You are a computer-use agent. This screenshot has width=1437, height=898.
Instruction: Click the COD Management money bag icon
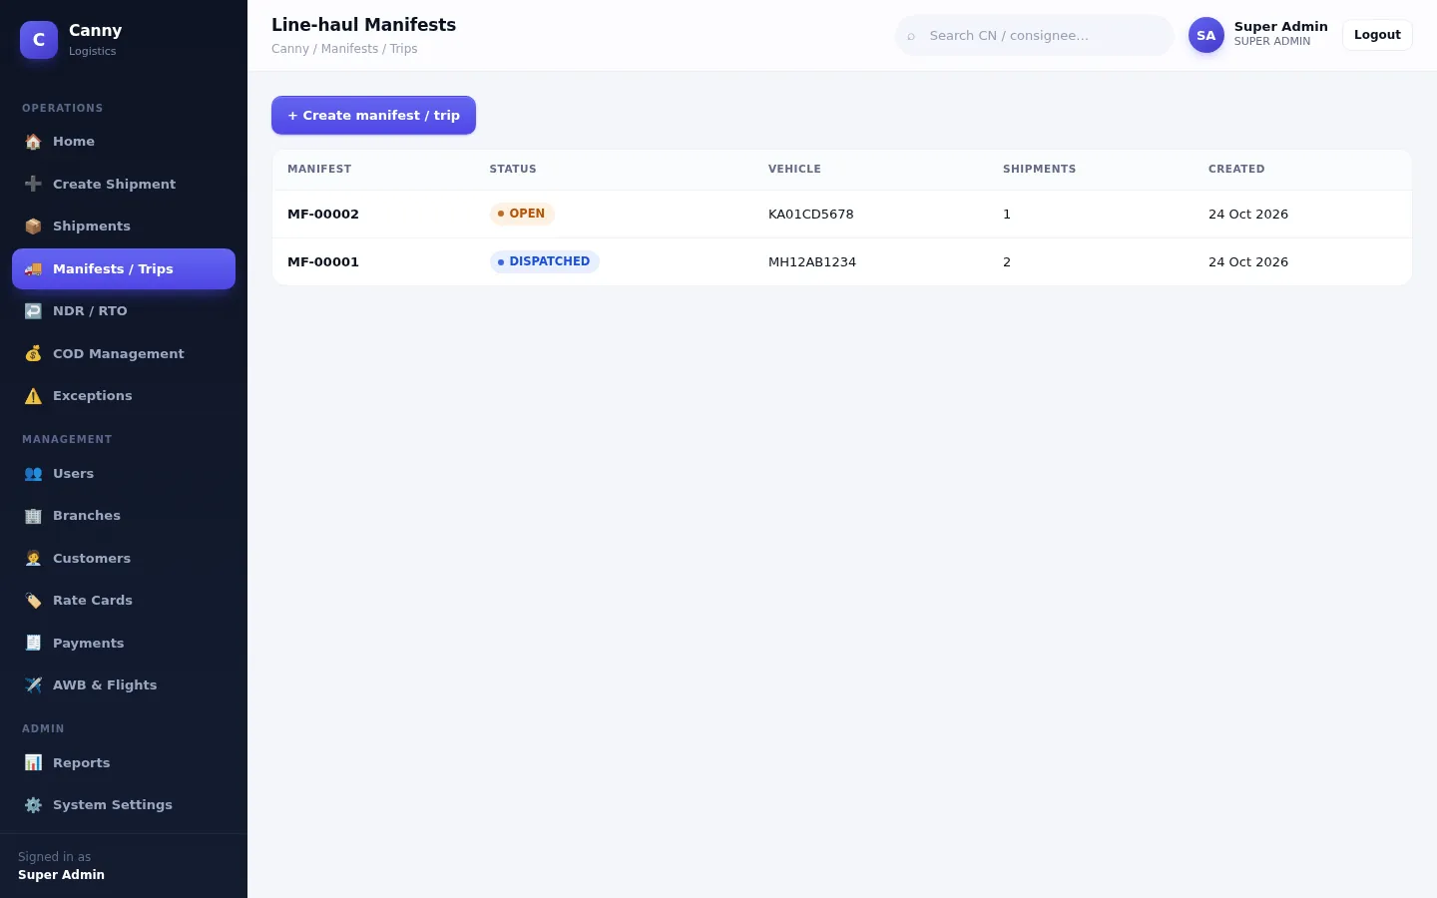coord(33,353)
